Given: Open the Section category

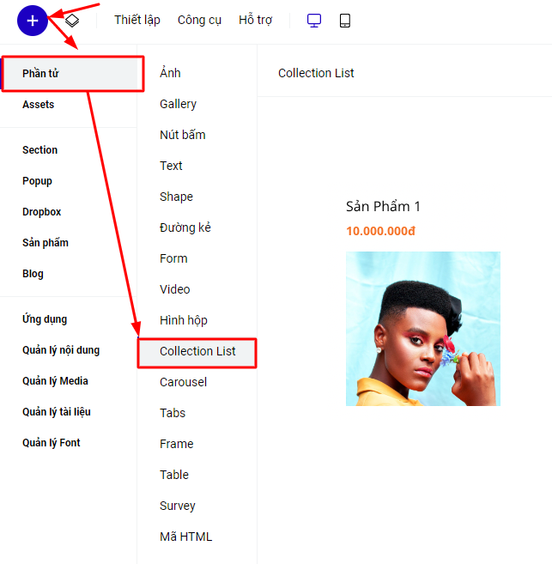Looking at the screenshot, I should tap(40, 150).
